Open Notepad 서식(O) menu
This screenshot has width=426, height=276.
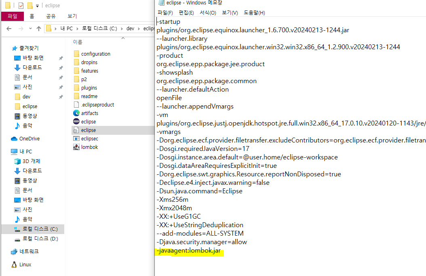(x=208, y=13)
